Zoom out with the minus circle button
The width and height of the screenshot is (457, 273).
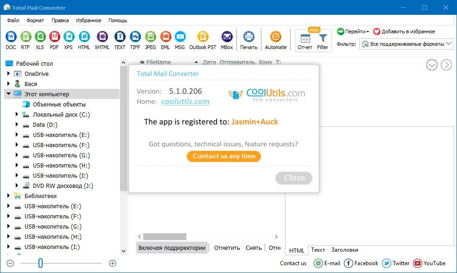click(x=10, y=263)
